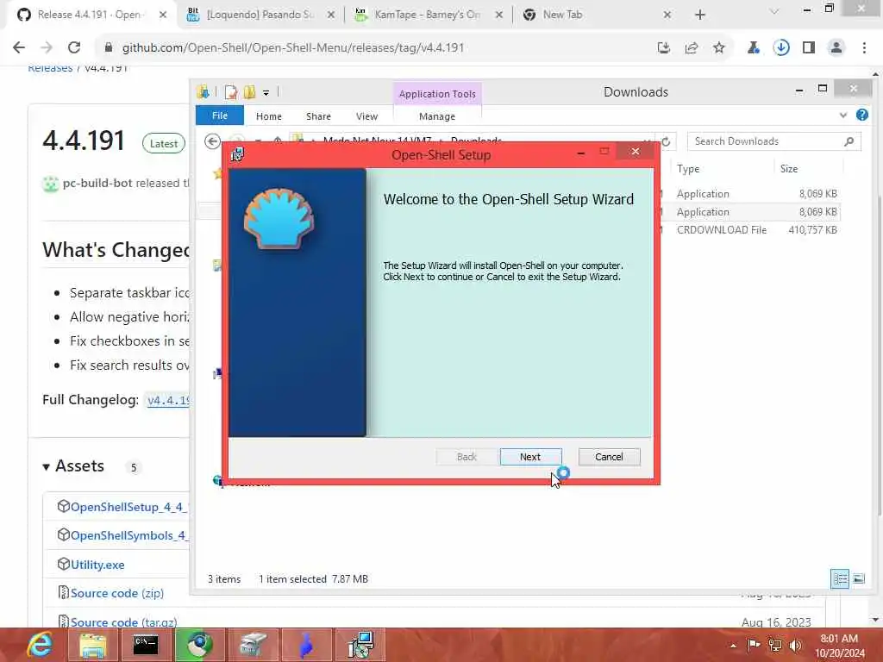The height and width of the screenshot is (662, 883).
Task: Toggle Chrome side panel icon
Action: click(809, 48)
